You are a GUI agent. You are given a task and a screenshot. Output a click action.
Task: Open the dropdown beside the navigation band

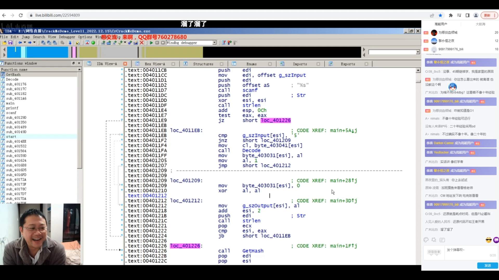(x=418, y=52)
